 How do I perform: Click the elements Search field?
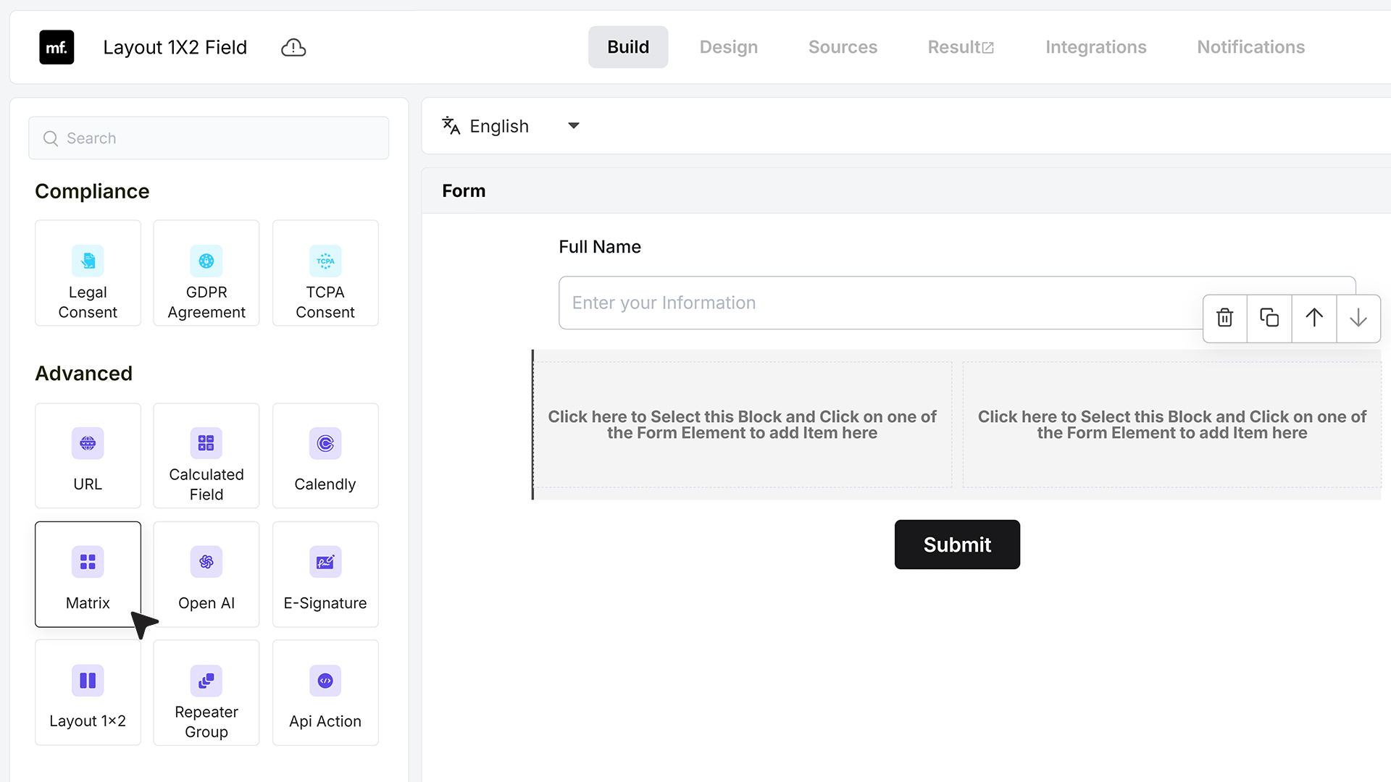click(x=209, y=138)
